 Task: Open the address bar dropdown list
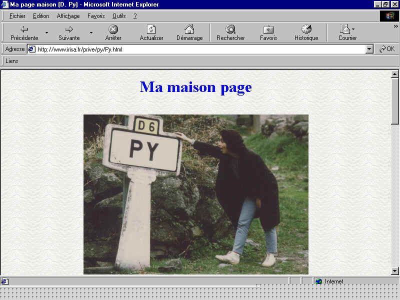click(x=369, y=49)
